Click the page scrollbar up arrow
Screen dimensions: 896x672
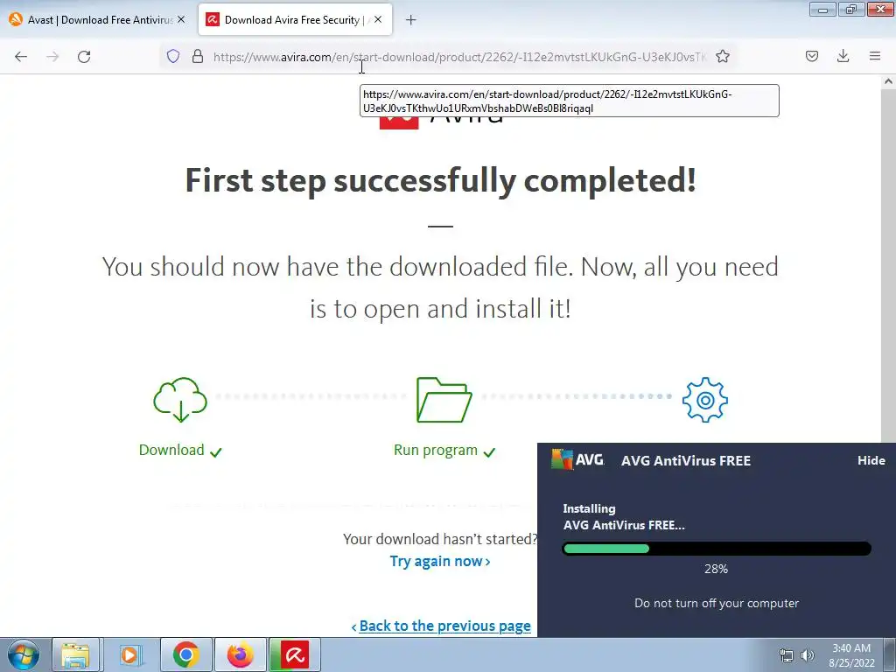coord(888,81)
